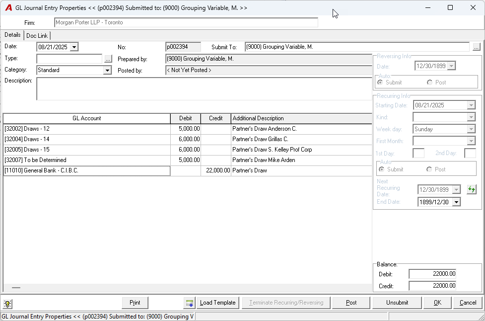Click the GL Account column header
The height and width of the screenshot is (321, 485).
[x=86, y=119]
